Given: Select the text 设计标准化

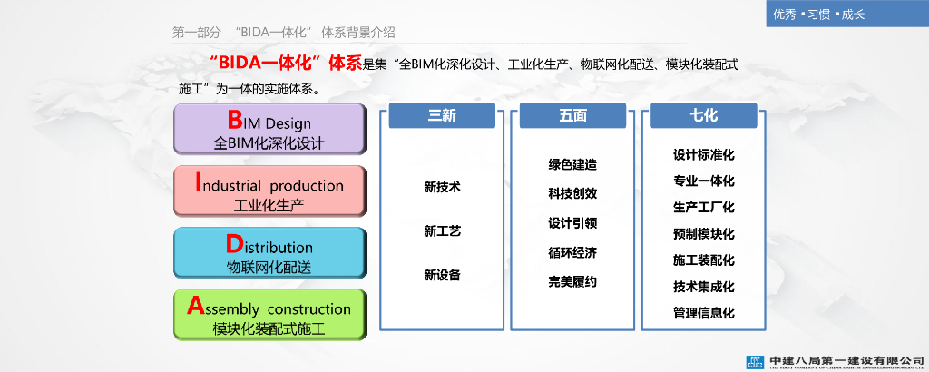Looking at the screenshot, I should pyautogui.click(x=704, y=154).
